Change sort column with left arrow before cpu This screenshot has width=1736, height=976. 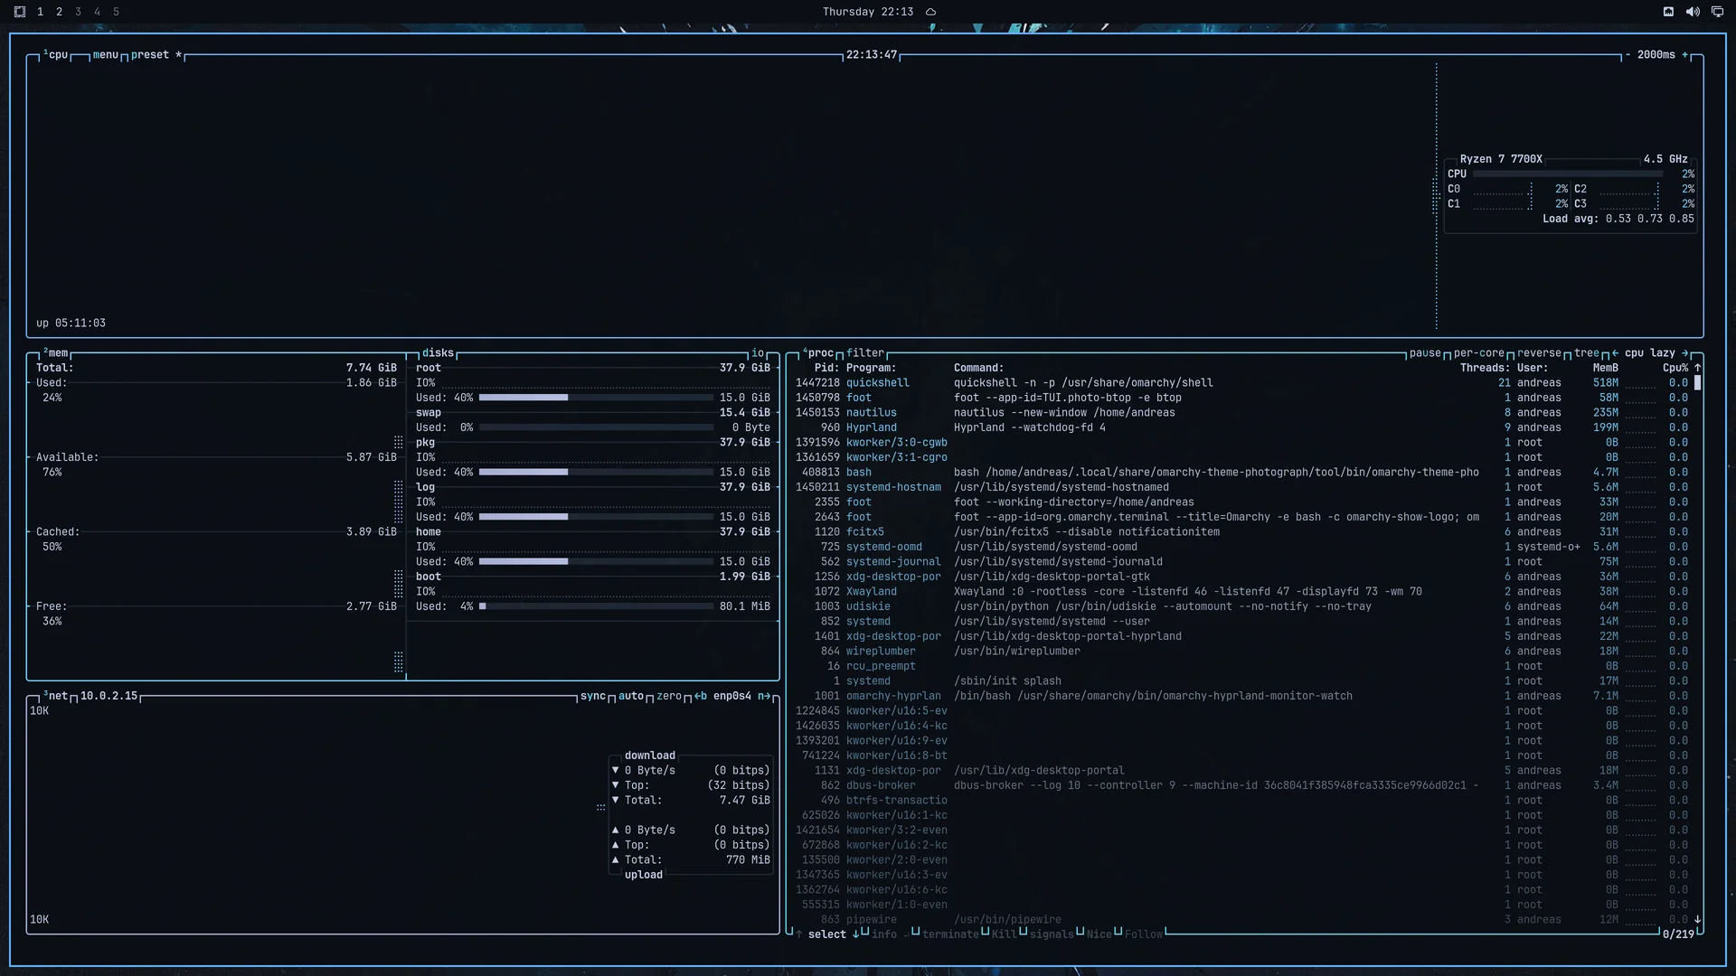pos(1615,353)
